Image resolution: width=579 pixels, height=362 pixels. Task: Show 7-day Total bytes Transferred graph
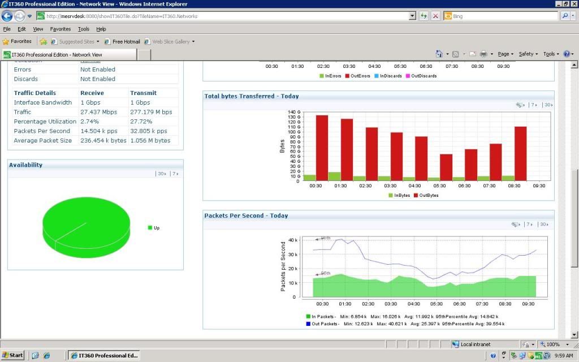534,105
